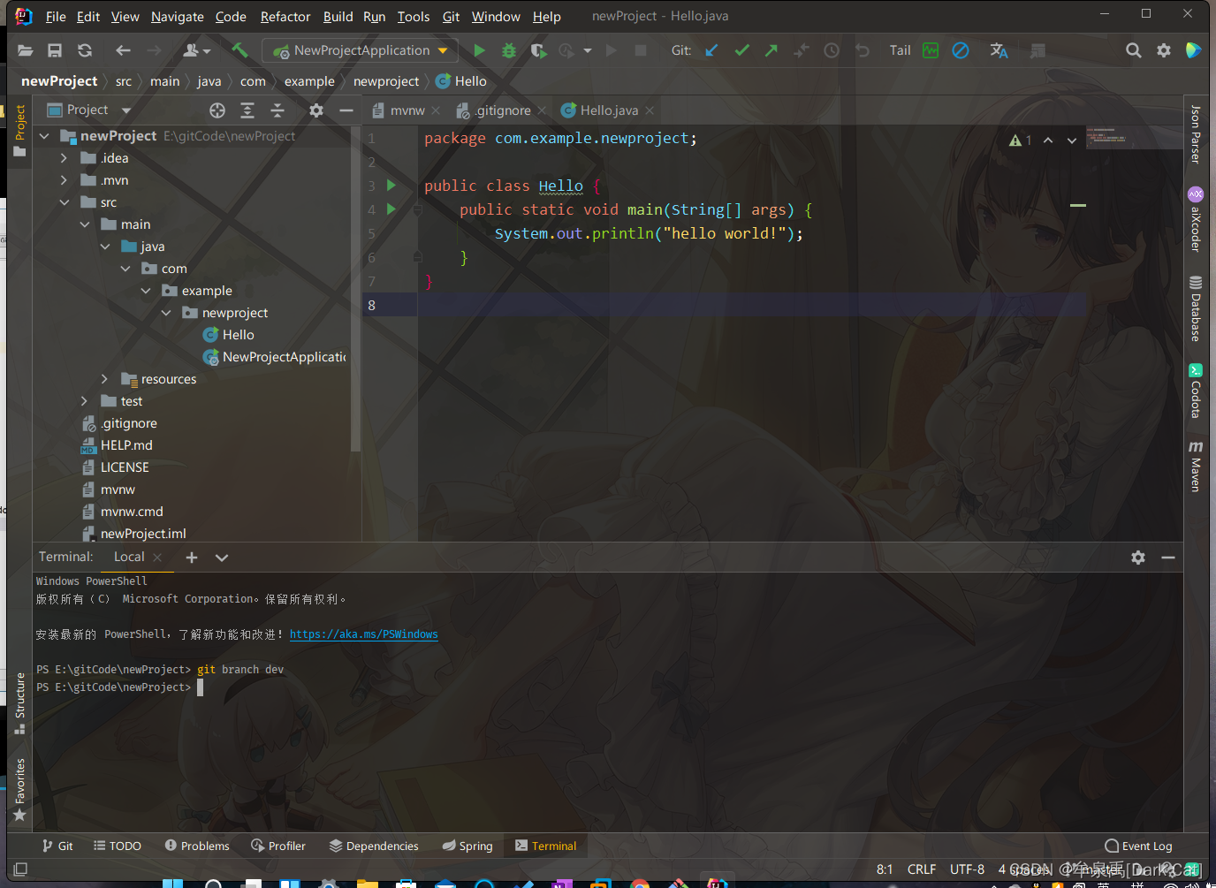This screenshot has height=888, width=1216.
Task: Expand the .idea folder
Action: pyautogui.click(x=64, y=158)
